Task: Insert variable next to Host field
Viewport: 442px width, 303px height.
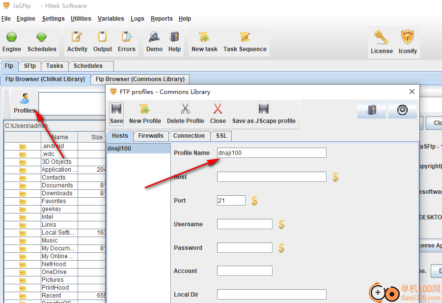Action: coord(335,177)
